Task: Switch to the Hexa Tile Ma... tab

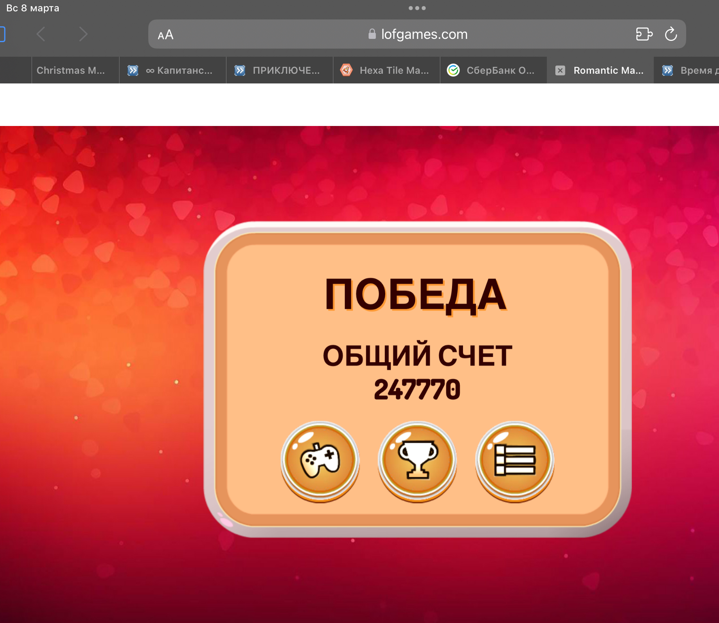Action: [386, 70]
